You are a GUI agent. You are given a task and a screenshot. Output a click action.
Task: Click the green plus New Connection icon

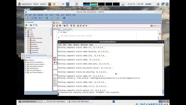pos(26,25)
